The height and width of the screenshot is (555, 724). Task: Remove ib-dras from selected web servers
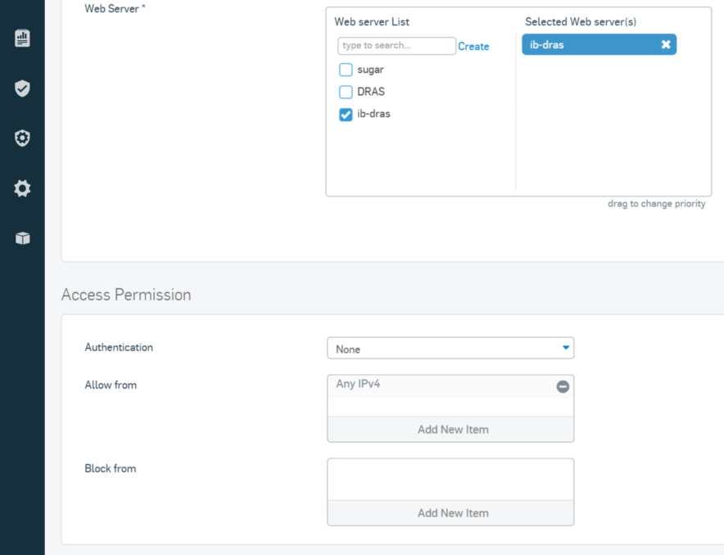665,44
